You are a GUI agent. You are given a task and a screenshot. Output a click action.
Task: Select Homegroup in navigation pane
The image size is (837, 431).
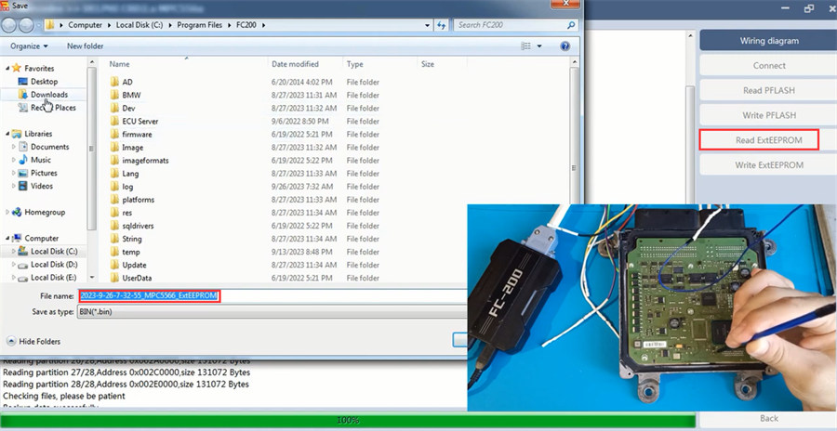(x=45, y=213)
